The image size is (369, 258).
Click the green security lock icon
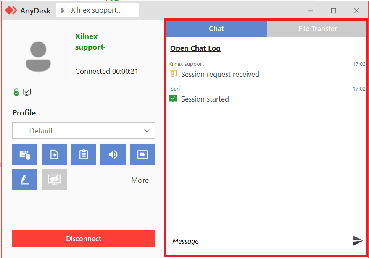click(x=16, y=92)
